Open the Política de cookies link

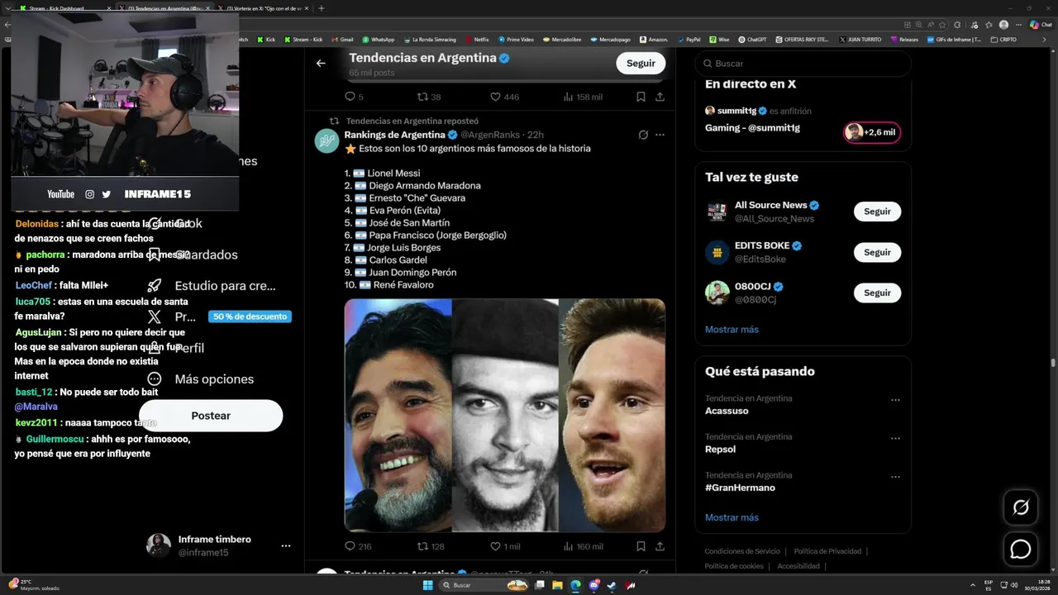734,566
